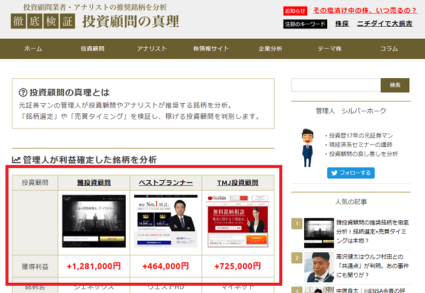Click the ベストプランナー site screenshot thumbnail
The width and height of the screenshot is (425, 293).
[x=166, y=221]
